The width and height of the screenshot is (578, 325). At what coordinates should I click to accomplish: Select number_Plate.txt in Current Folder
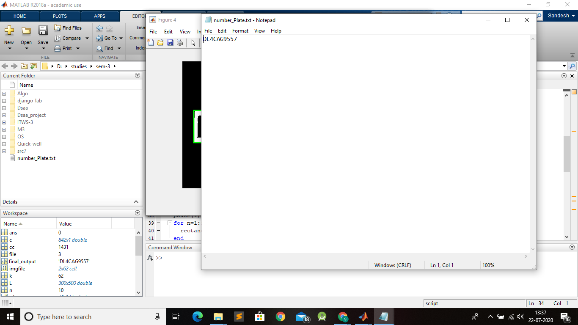[36, 158]
